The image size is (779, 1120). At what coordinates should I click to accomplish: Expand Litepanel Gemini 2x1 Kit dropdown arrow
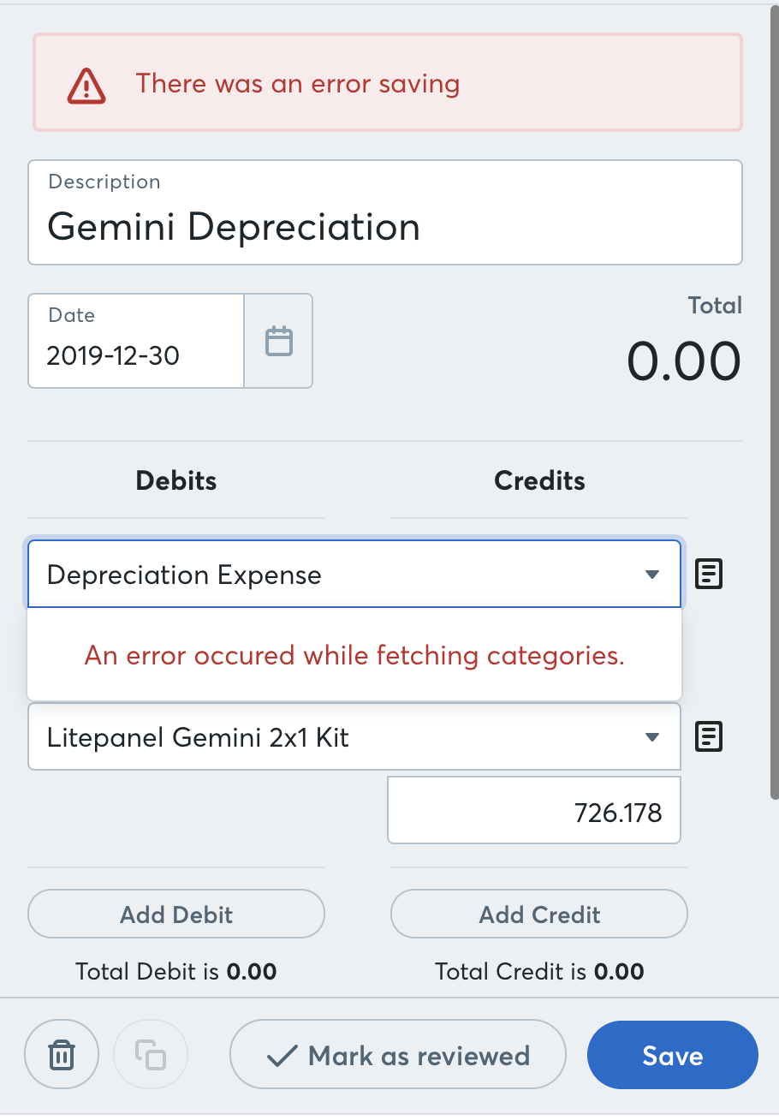pos(652,736)
